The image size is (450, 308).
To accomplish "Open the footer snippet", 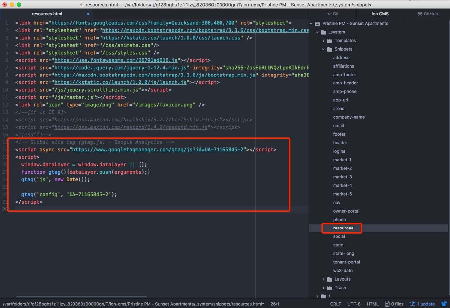I will point(339,134).
